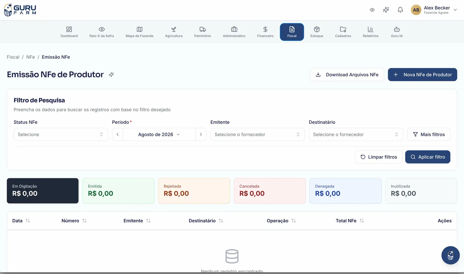Click the Fiscal breadcrumb link
This screenshot has height=274, width=464.
(x=13, y=57)
